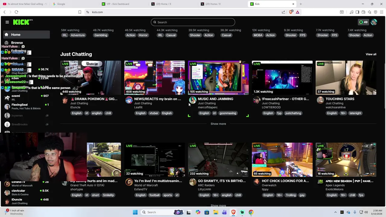The height and width of the screenshot is (217, 386).
Task: Open a new browser tab
Action: click(x=301, y=4)
